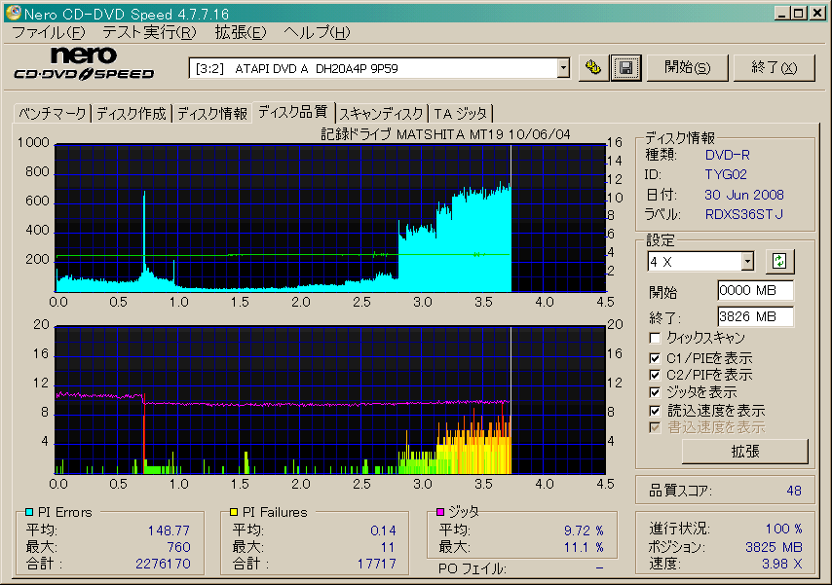This screenshot has height=585, width=832.
Task: Click the PI Errors total 2276170
Action: [163, 564]
